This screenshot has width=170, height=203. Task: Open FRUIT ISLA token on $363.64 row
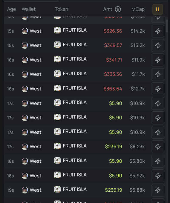point(75,88)
